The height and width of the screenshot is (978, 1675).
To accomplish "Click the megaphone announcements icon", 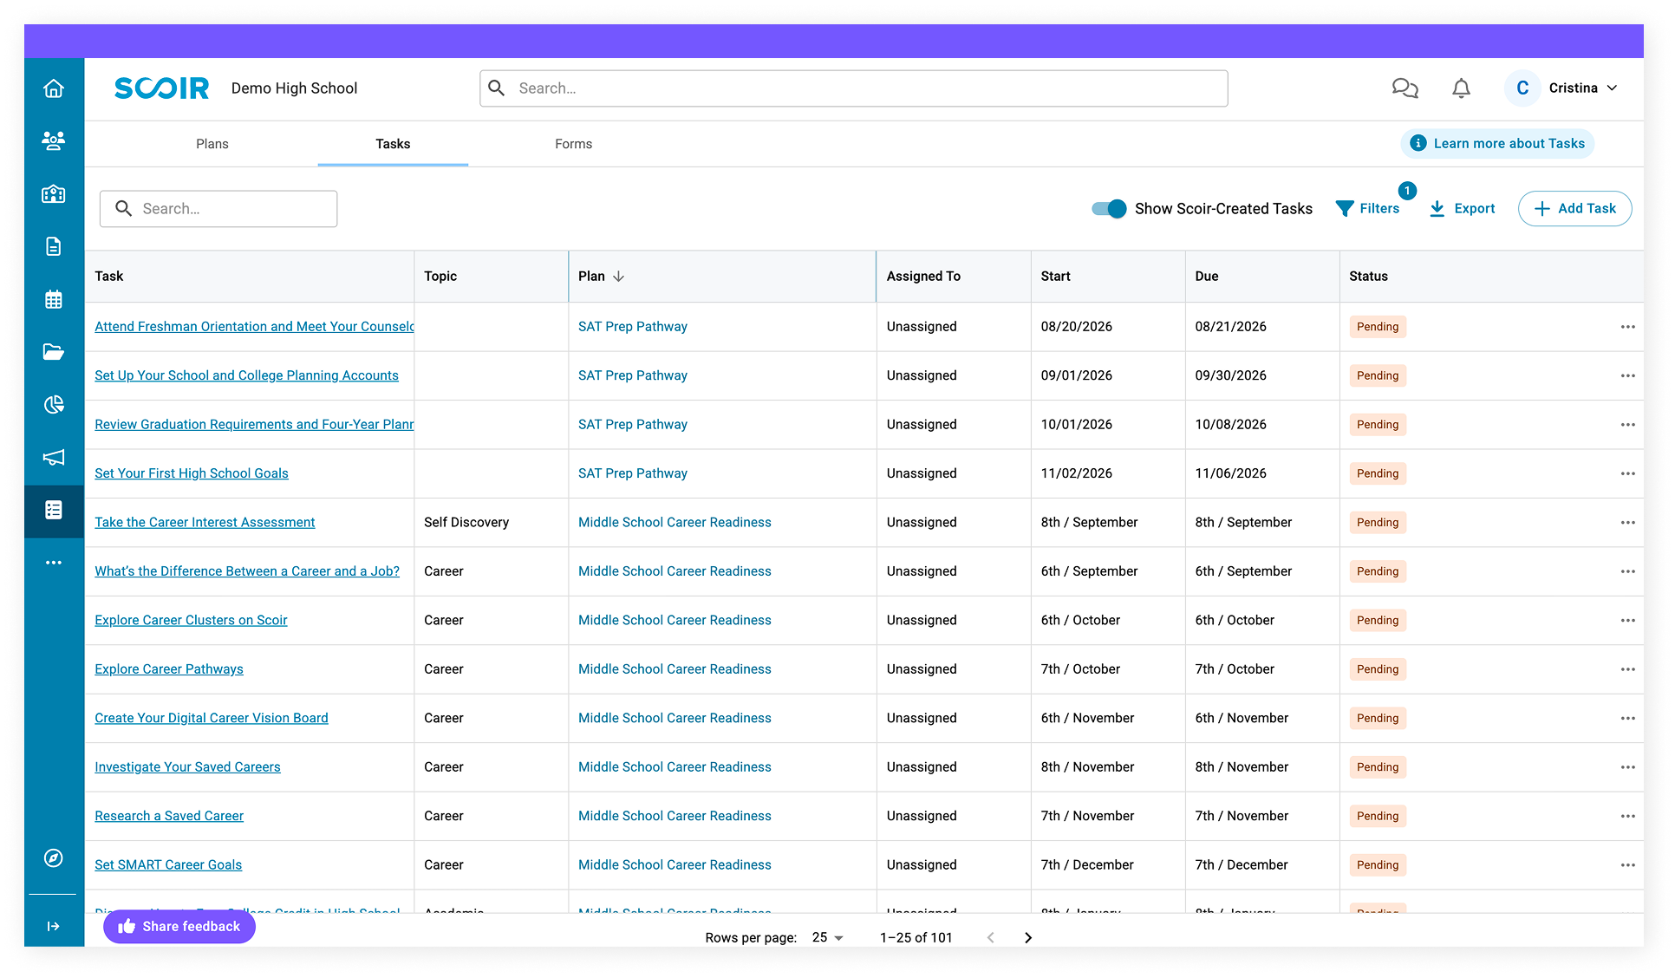I will tap(54, 458).
